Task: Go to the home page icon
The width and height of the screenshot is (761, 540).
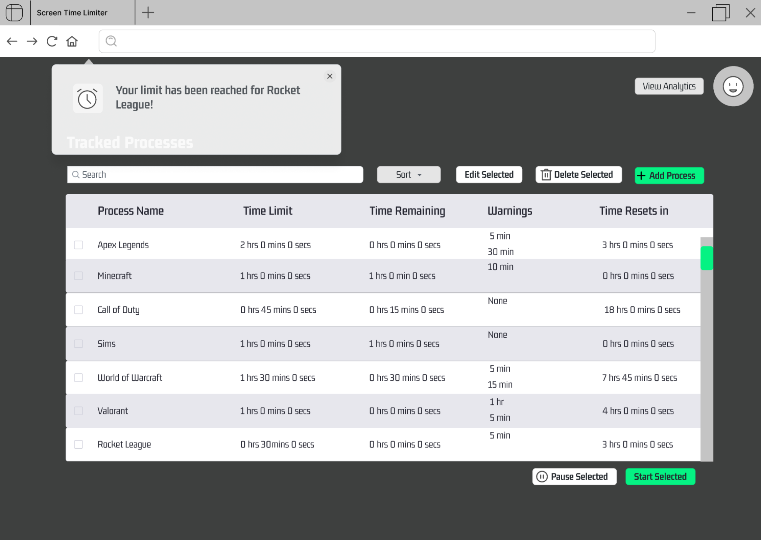Action: click(x=72, y=41)
